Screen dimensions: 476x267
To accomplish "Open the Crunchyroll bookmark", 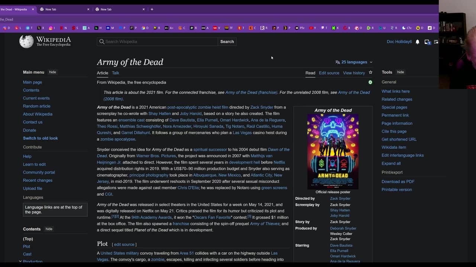I will point(182,28).
